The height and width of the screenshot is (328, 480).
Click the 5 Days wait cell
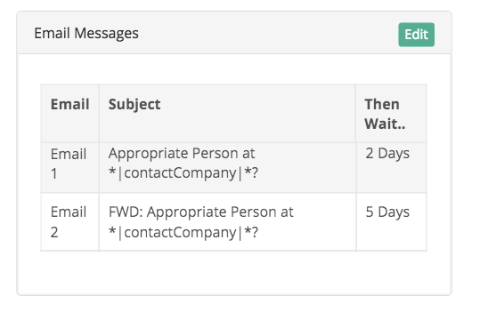tap(387, 212)
